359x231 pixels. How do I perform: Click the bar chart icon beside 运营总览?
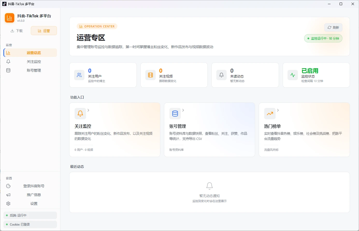pos(8,53)
